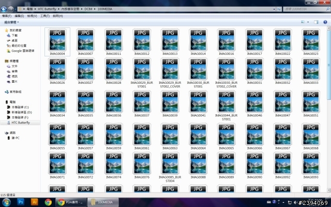Image resolution: width=331 pixels, height=207 pixels.
Task: Open 本機磁碟 (C:) in the sidebar
Action: (18, 107)
